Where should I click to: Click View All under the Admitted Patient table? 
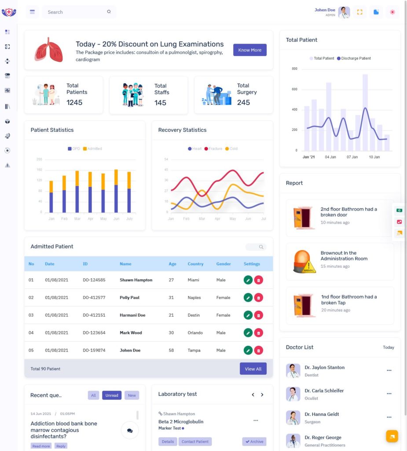pos(253,369)
